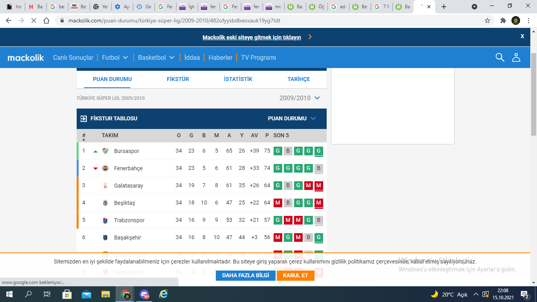The height and width of the screenshot is (302, 537).
Task: Open the Windows notification center
Action: click(524, 294)
